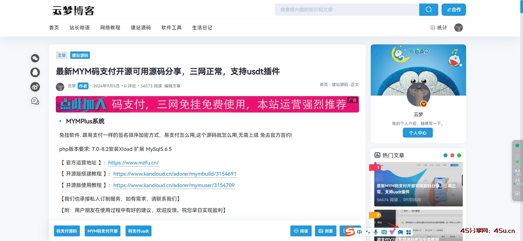Click the author avatar beside 云梦 byline
This screenshot has width=523, height=241.
[60, 87]
